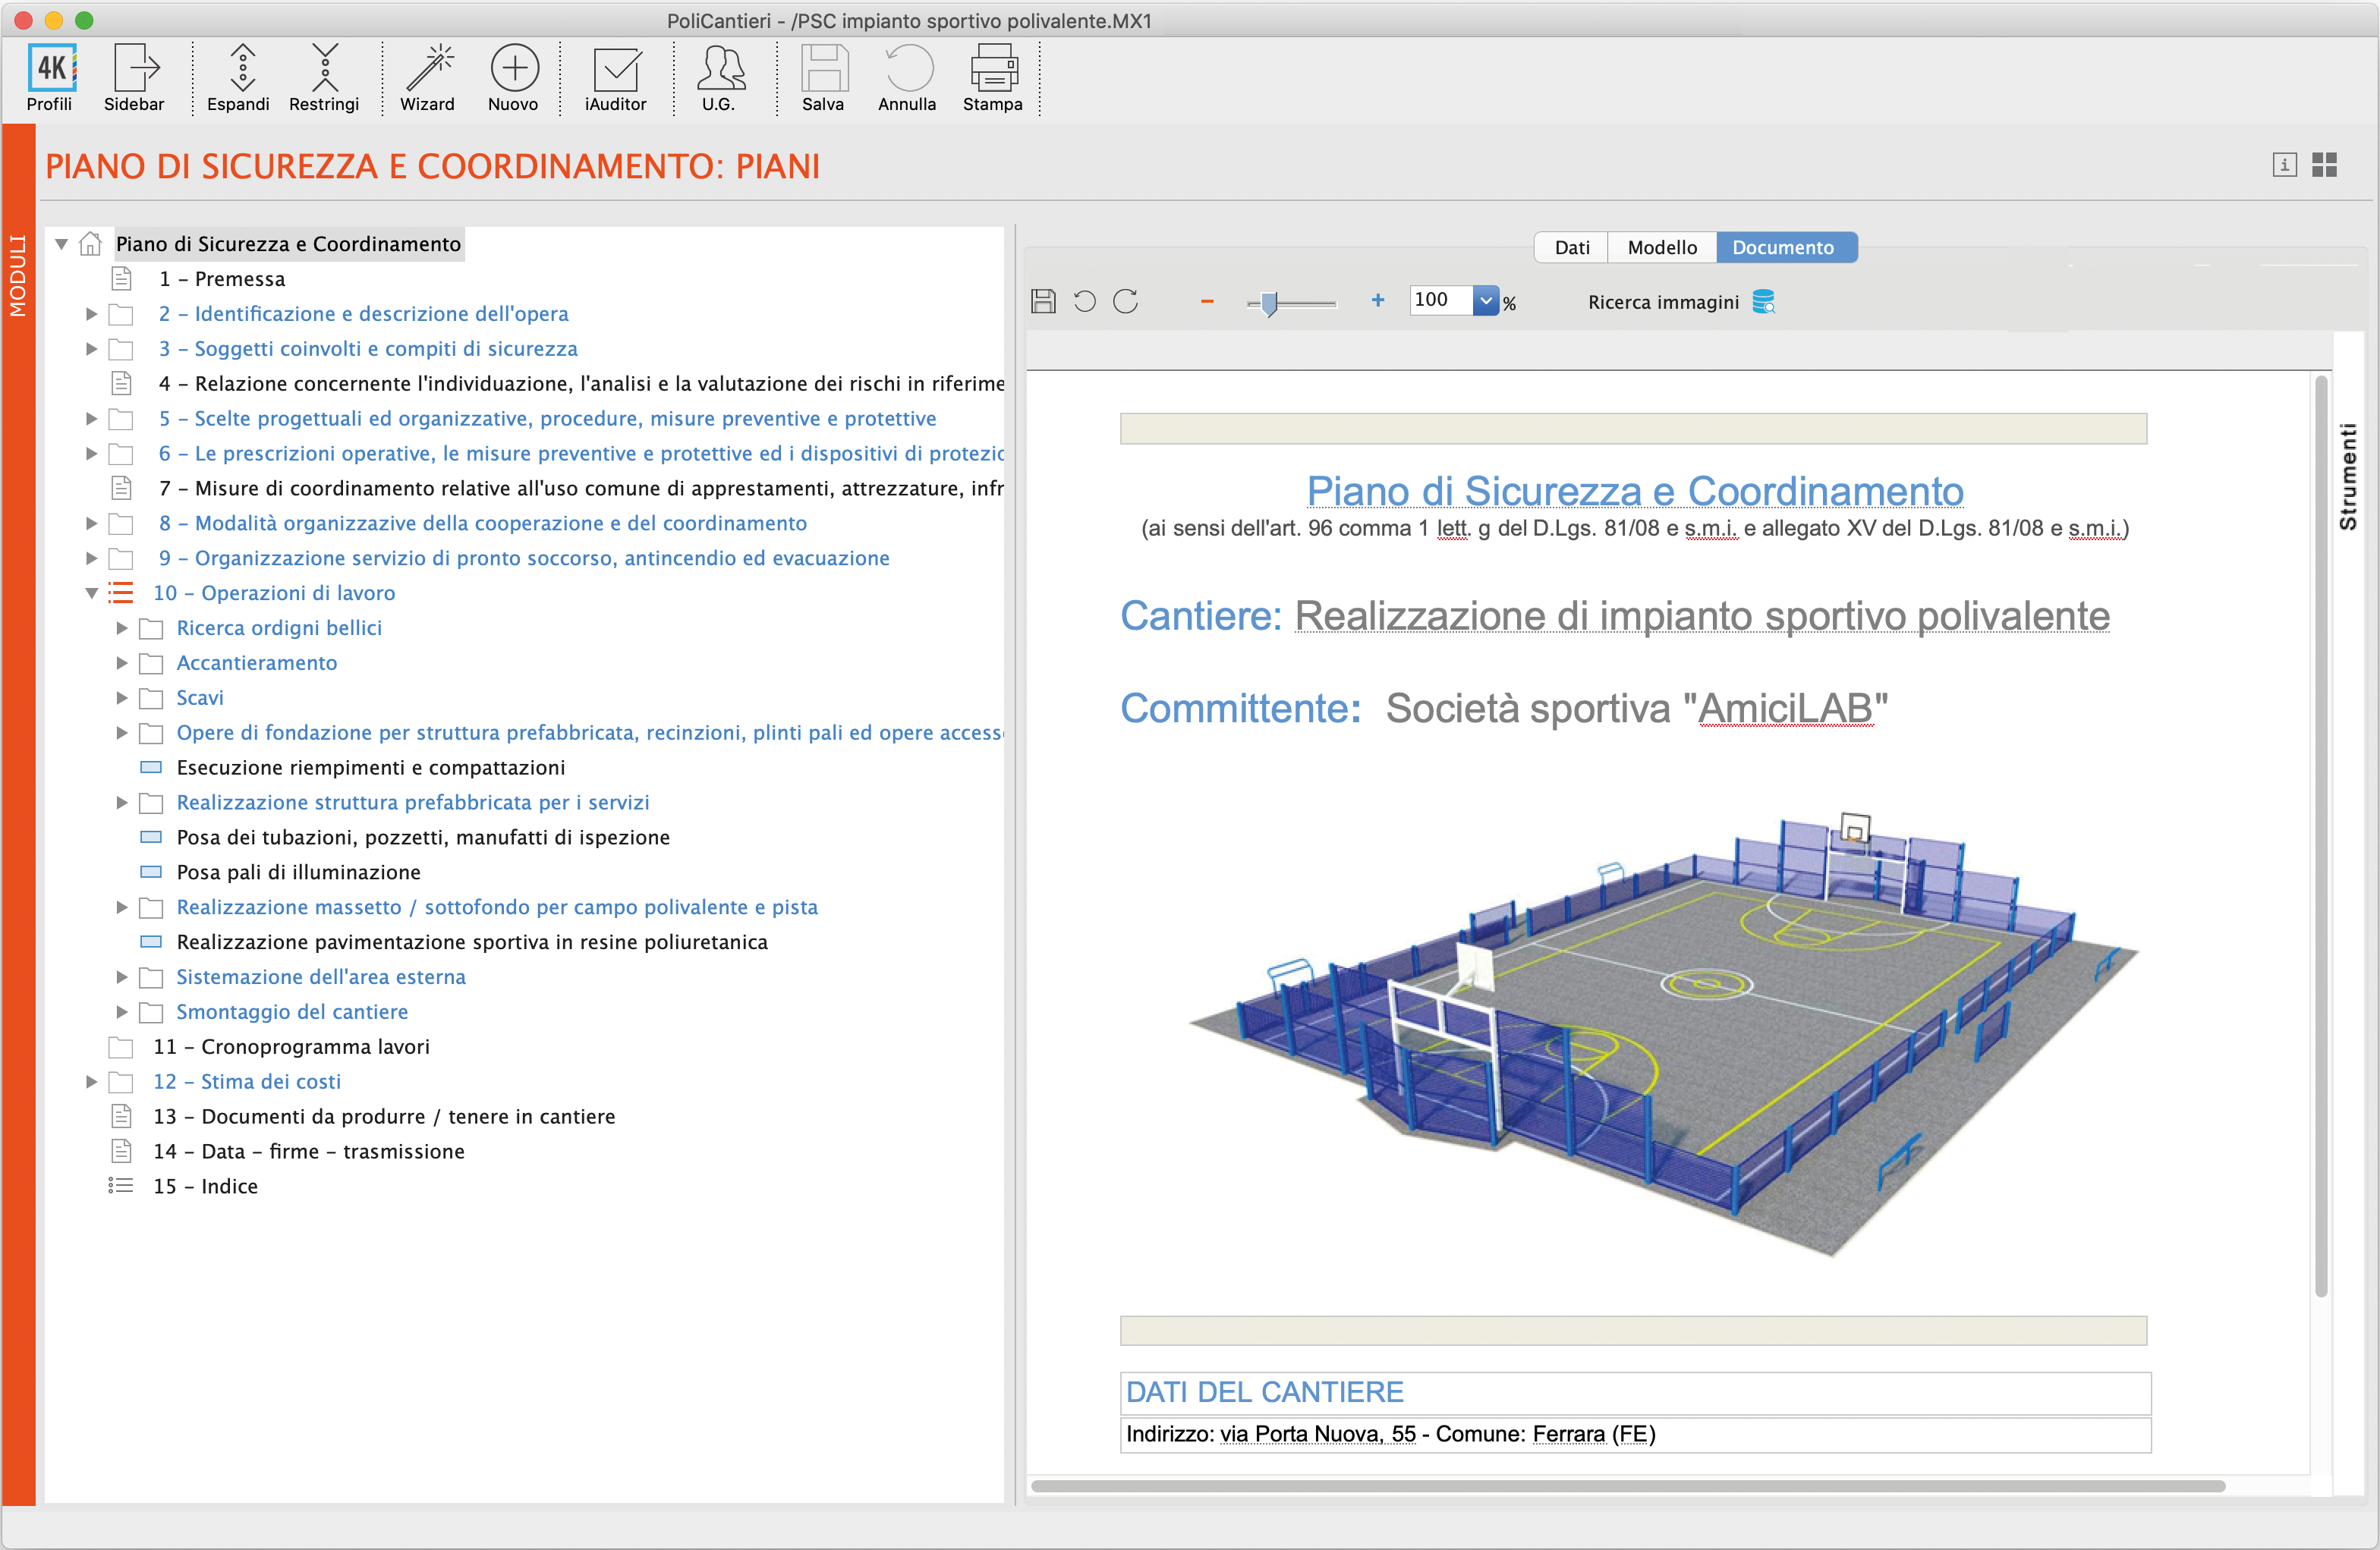Click the home icon of Piano di Sicurezza

coord(90,244)
